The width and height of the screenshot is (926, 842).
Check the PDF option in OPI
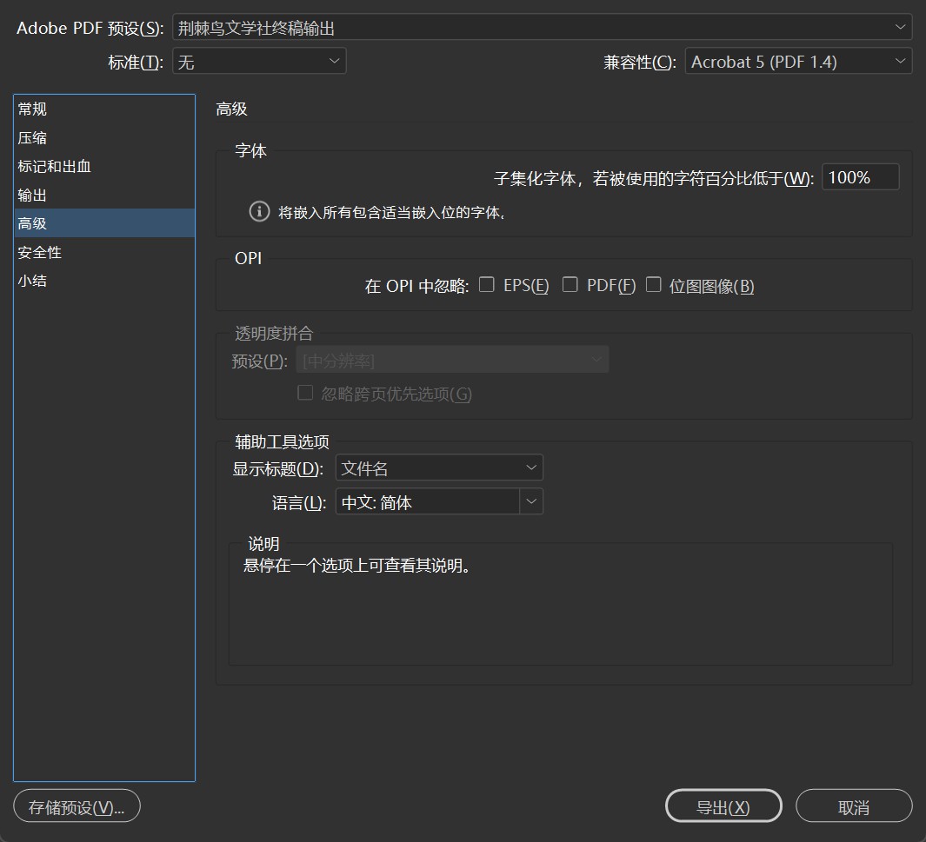coord(570,284)
